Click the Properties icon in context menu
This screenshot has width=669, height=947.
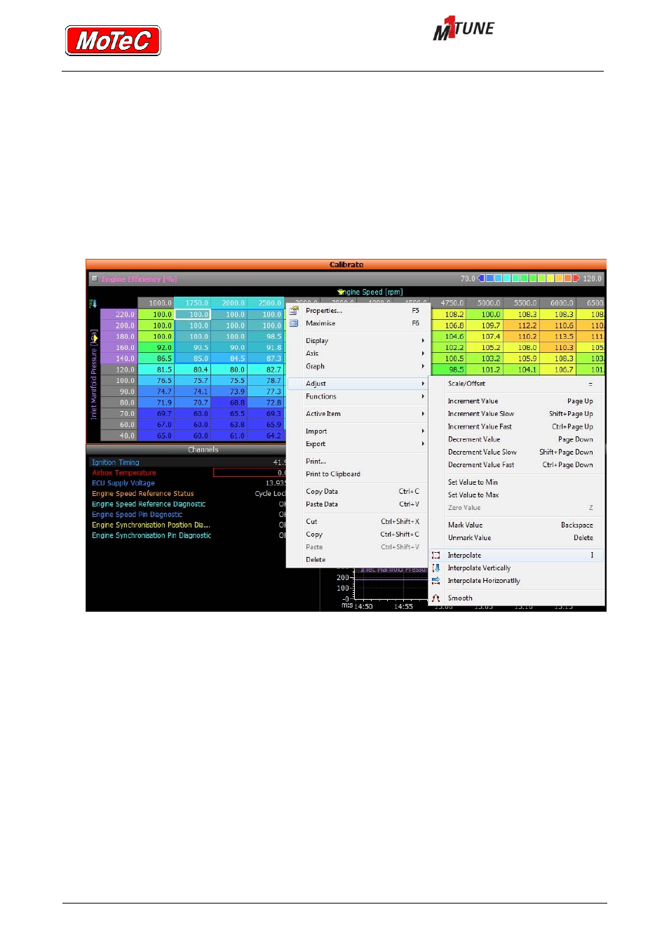click(294, 310)
